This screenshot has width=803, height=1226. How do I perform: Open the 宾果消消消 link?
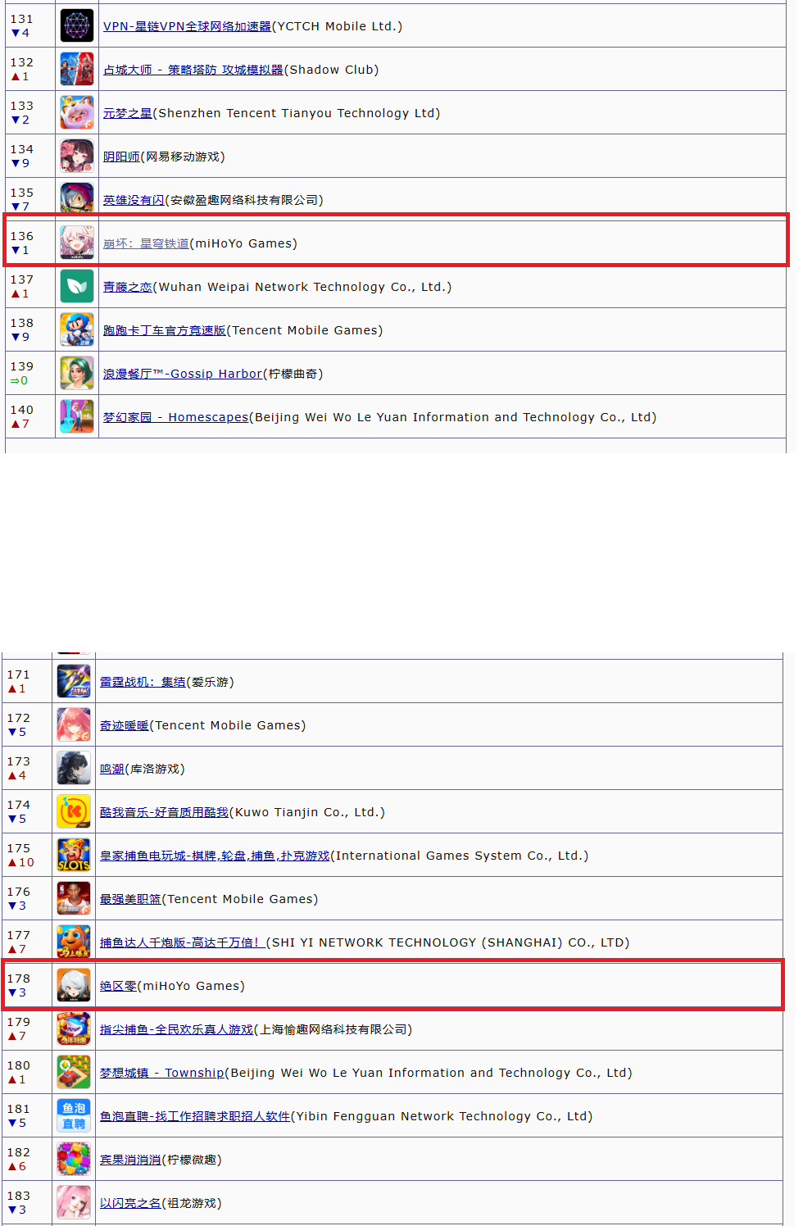point(130,1160)
